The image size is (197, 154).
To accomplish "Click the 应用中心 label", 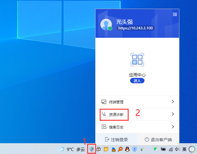I will tap(137, 75).
